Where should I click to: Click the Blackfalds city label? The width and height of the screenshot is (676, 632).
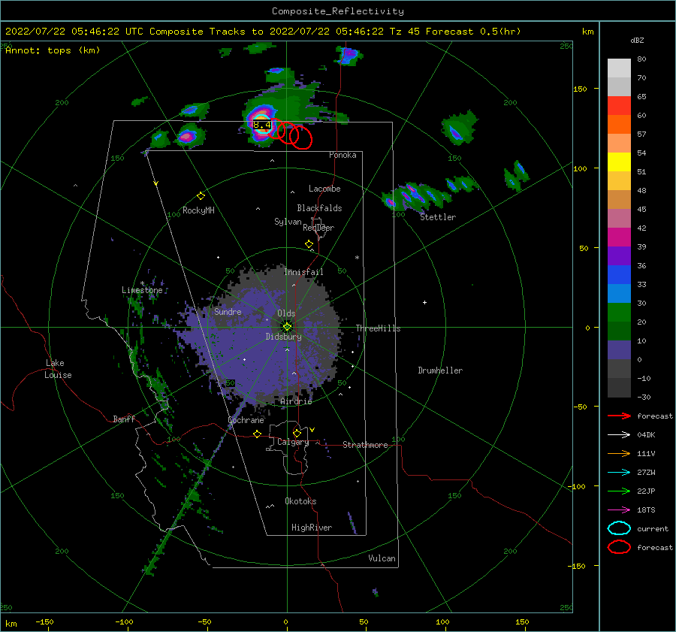319,208
